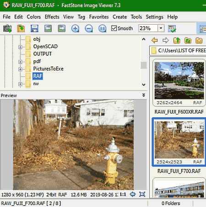206x207 pixels.
Task: Select the RAW_FUJI_F600XR.RAF thumbnail
Action: pos(179,81)
